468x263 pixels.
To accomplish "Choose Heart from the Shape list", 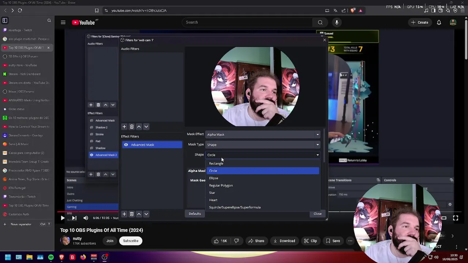I will (x=263, y=200).
